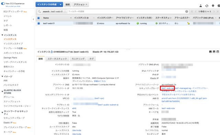Viewport: 220px width, 135px height.
Task: Open ボリューム in the sidebar
Action: click(x=9, y=97)
